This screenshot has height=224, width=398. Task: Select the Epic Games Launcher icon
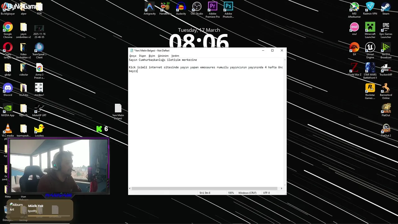pyautogui.click(x=386, y=30)
